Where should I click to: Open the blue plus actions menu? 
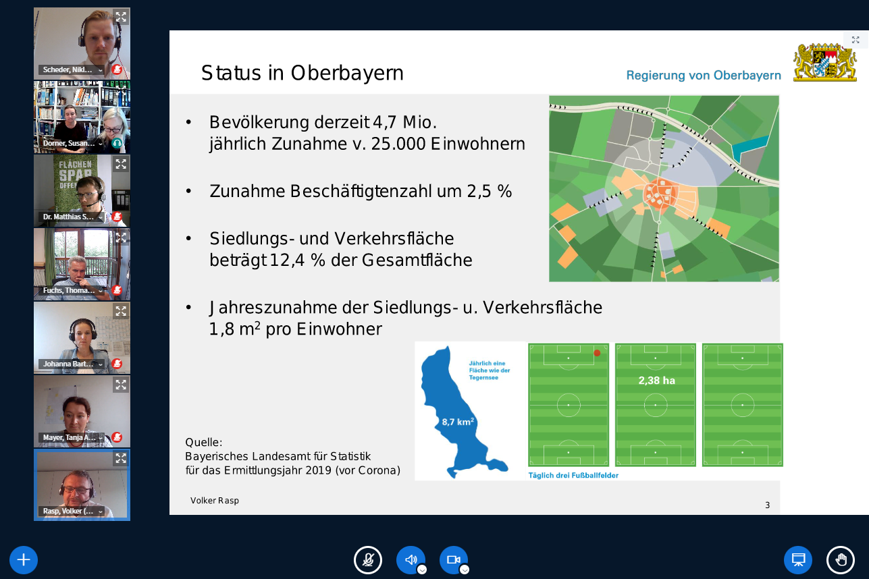(x=24, y=559)
